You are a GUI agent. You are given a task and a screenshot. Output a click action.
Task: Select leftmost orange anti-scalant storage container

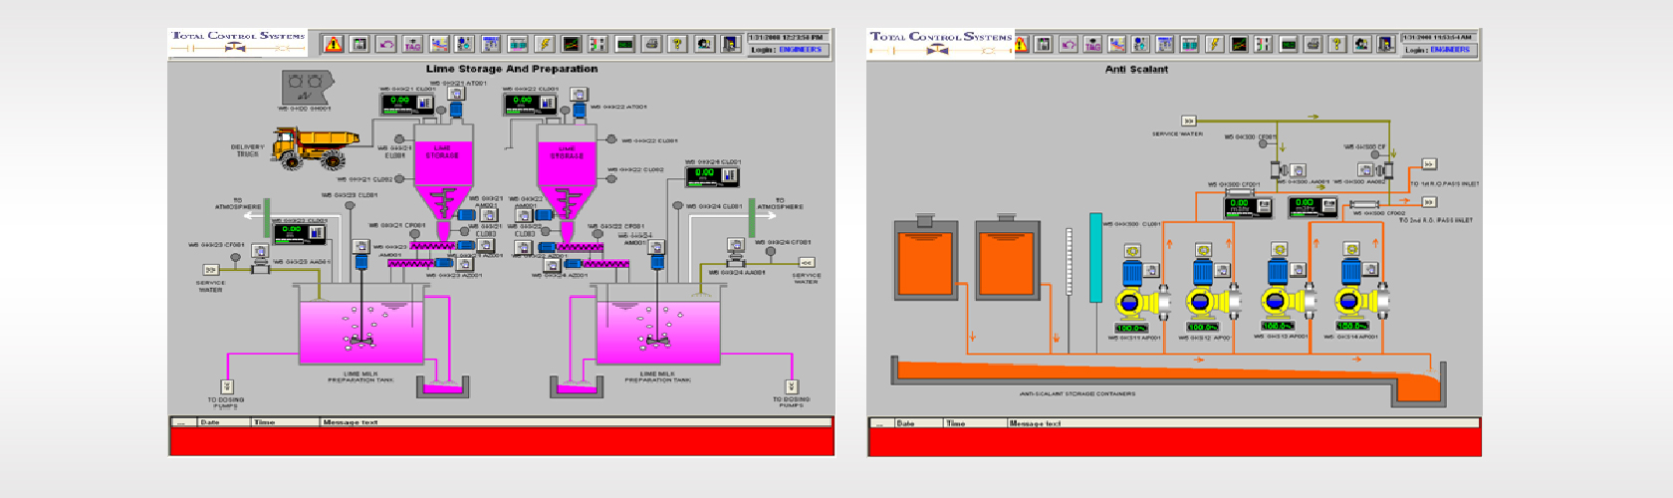coord(925,261)
